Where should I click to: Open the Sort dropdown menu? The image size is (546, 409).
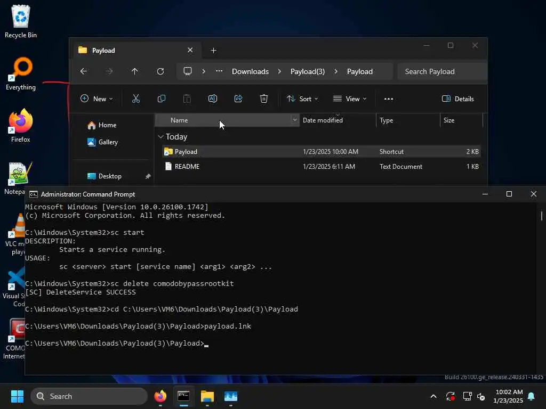[x=302, y=99]
